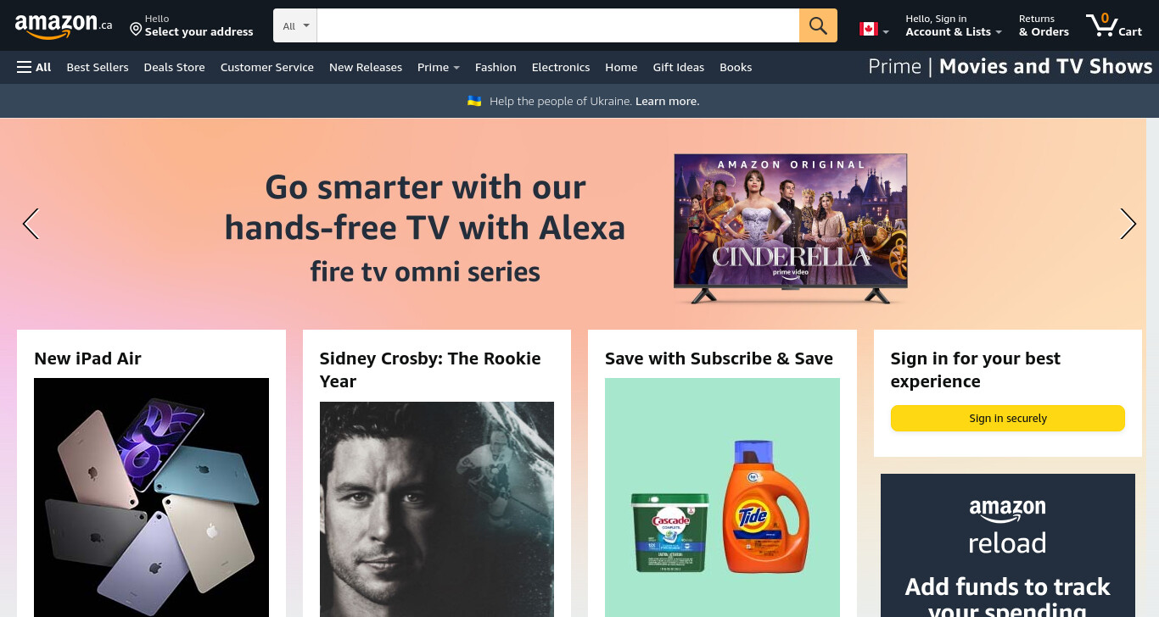Viewport: 1159px width, 617px height.
Task: Open Best Sellers in navigation bar
Action: click(x=98, y=67)
